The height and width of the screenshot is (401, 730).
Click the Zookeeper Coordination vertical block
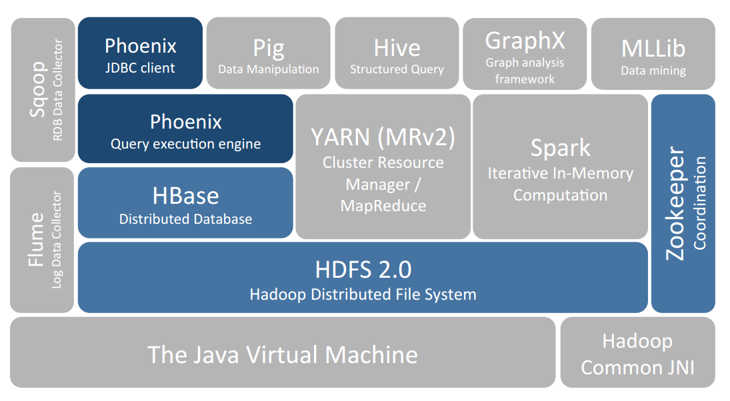tap(683, 203)
